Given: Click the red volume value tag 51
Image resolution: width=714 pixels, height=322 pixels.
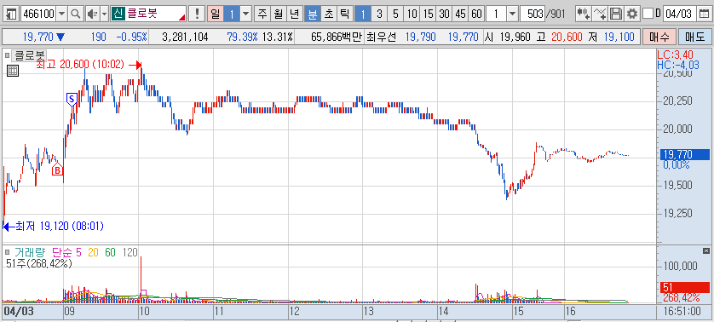Looking at the screenshot, I should point(684,287).
